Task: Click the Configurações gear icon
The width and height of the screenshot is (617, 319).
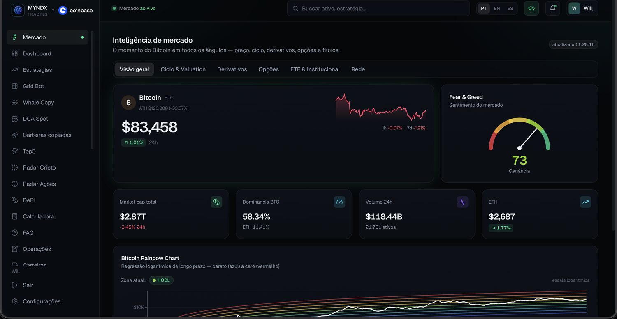Action: coord(15,301)
